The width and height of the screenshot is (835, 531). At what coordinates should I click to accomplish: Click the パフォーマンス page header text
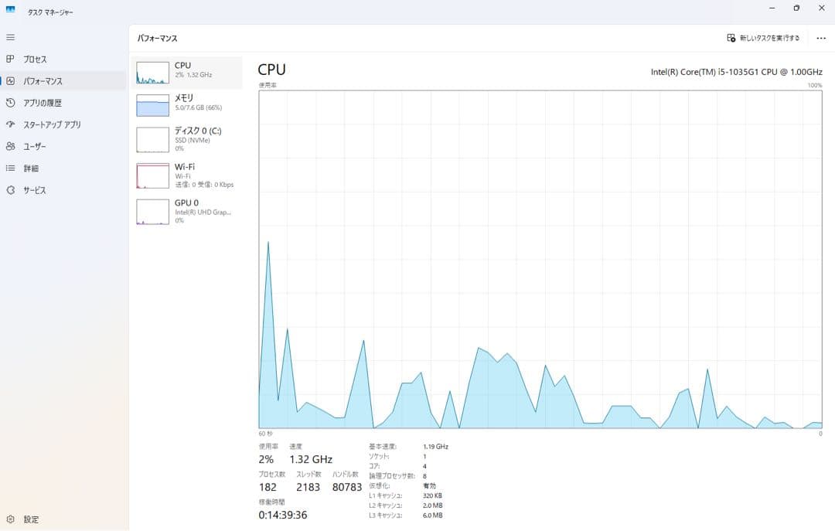pyautogui.click(x=158, y=38)
